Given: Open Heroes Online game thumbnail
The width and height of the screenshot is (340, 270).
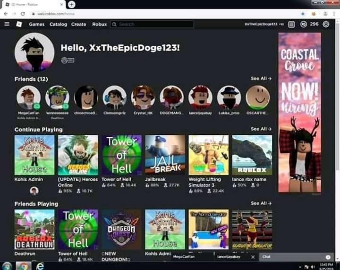Looking at the screenshot, I should [78, 155].
